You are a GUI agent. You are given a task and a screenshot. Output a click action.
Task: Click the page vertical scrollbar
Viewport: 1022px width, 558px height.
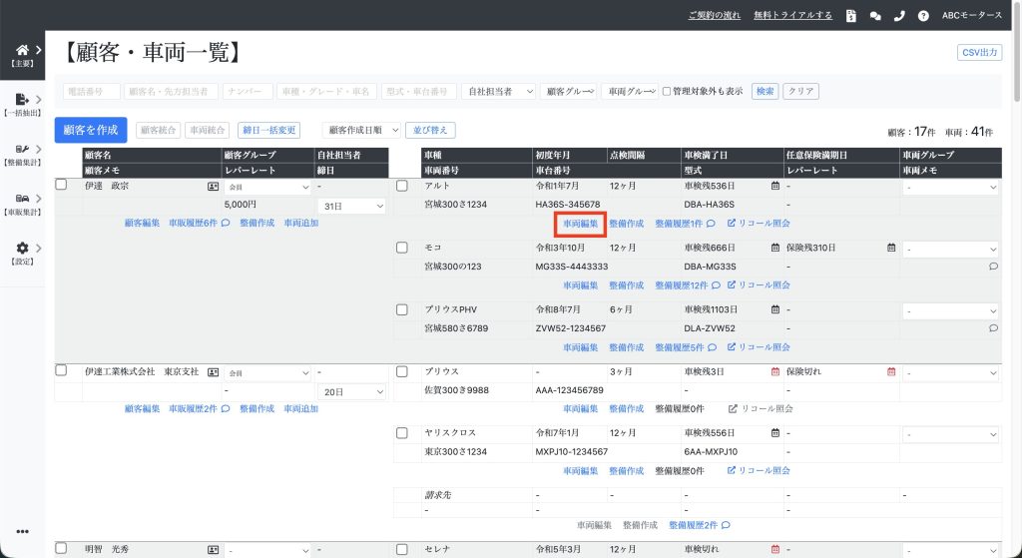point(1018,51)
